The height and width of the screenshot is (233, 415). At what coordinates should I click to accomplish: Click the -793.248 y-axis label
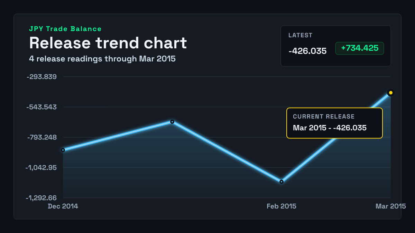(42, 137)
